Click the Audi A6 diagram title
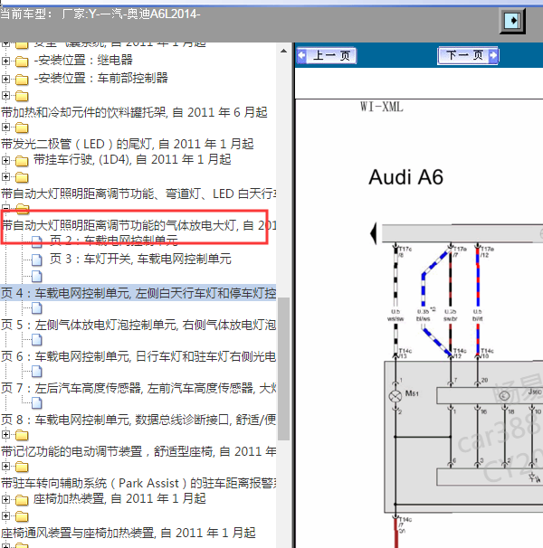The image size is (543, 548). [x=405, y=177]
